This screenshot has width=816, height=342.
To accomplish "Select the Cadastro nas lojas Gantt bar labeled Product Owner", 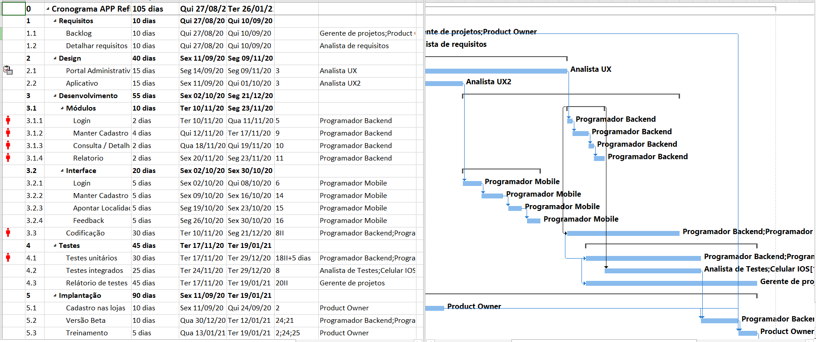I will click(x=434, y=308).
